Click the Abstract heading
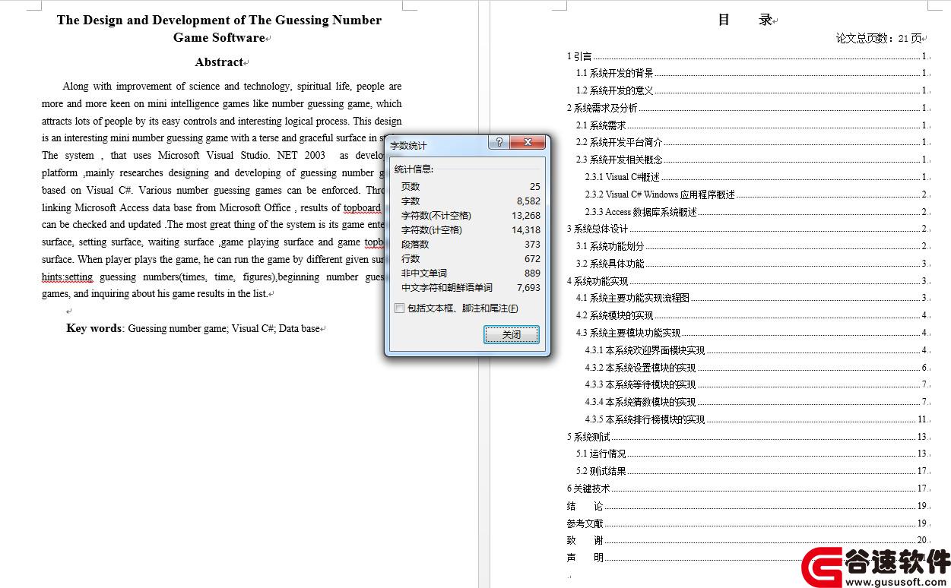This screenshot has width=951, height=588. [x=219, y=62]
